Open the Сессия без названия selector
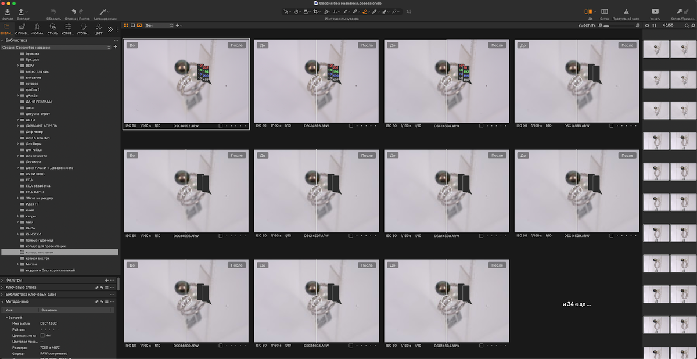Image resolution: width=697 pixels, height=359 pixels. tap(56, 47)
